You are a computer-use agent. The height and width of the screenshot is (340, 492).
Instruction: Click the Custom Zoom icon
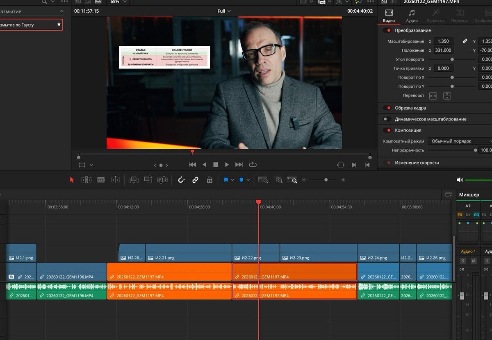(x=292, y=179)
